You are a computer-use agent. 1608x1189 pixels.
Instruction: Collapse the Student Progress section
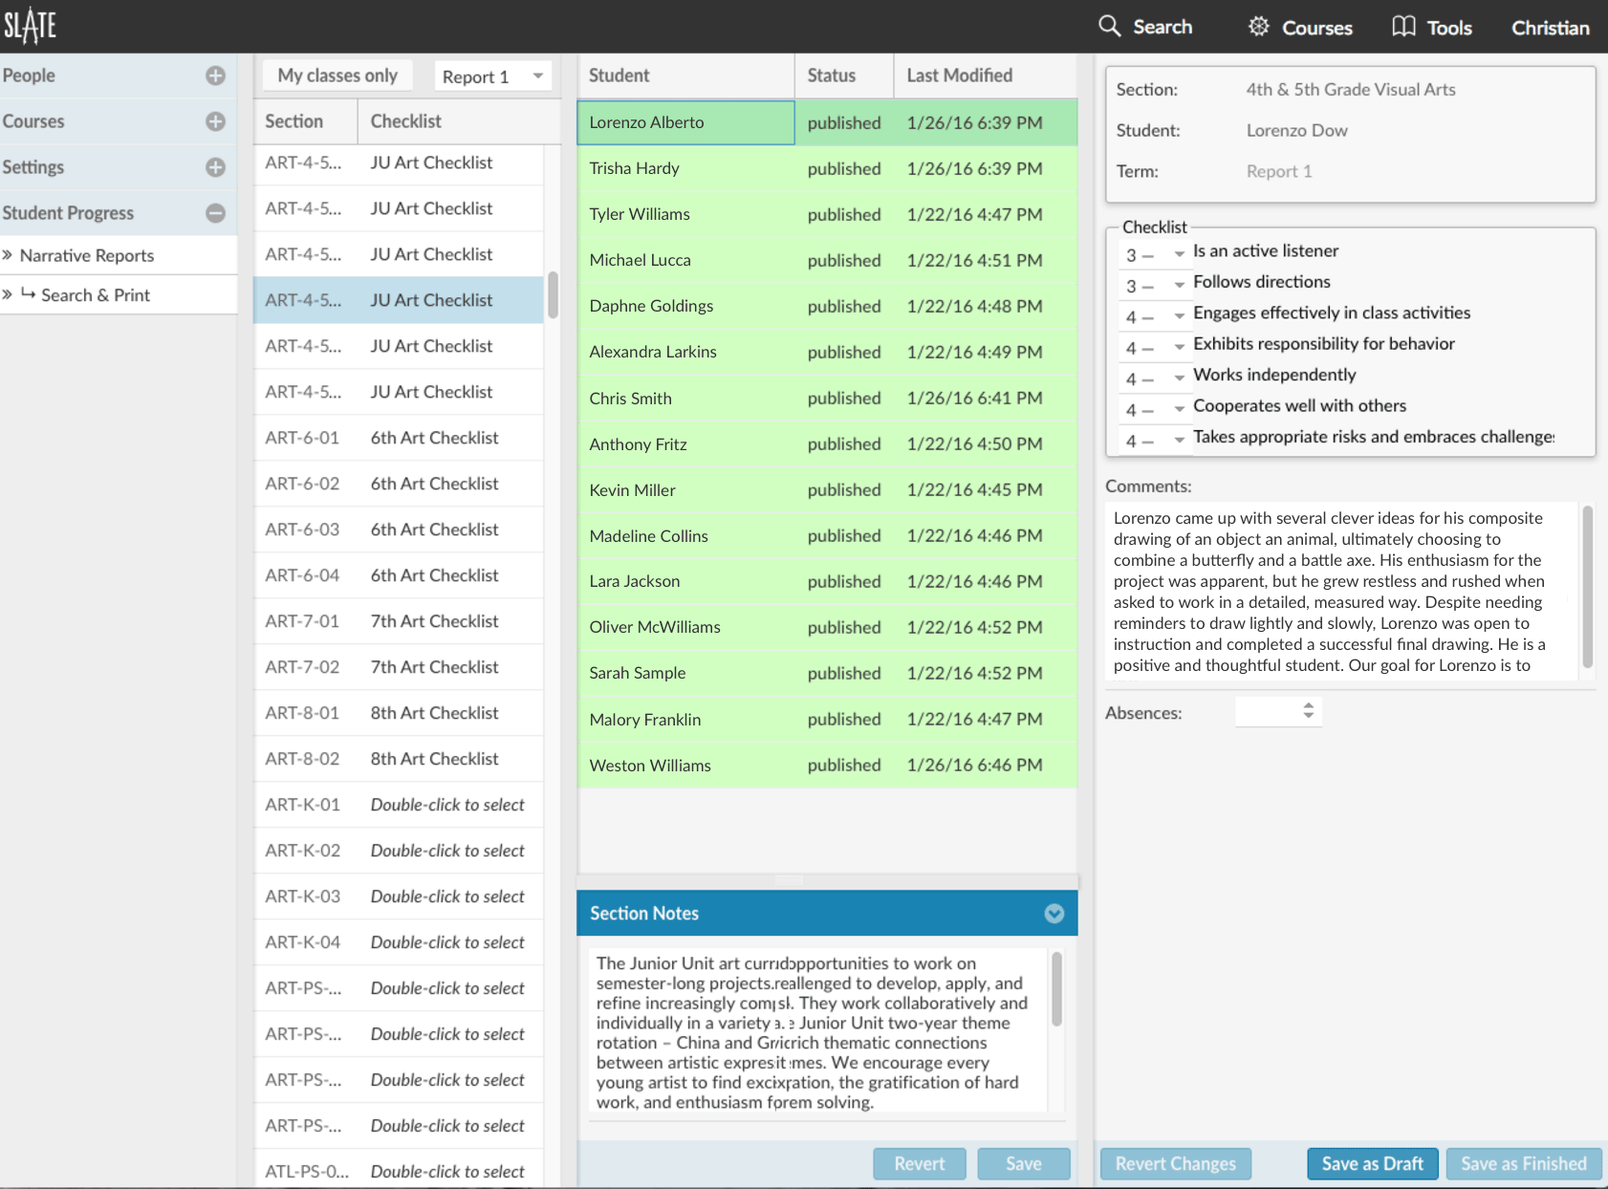[x=215, y=213]
